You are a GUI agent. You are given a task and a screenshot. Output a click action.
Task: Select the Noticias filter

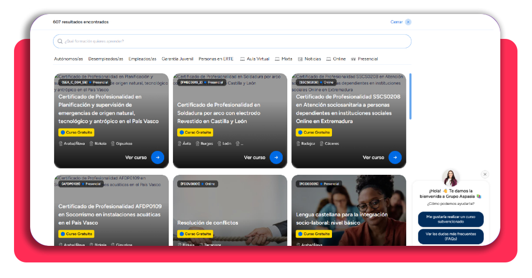[310, 59]
